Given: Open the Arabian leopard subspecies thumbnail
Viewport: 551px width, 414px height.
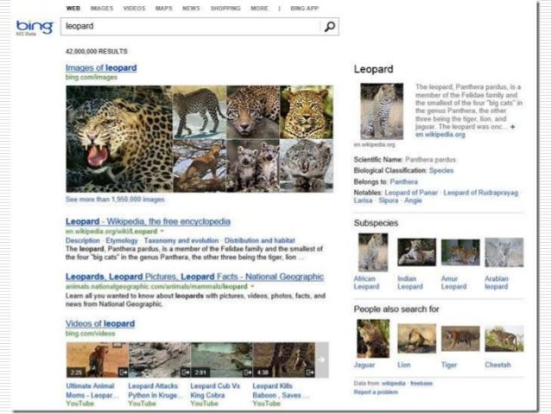Looking at the screenshot, I should click(504, 252).
